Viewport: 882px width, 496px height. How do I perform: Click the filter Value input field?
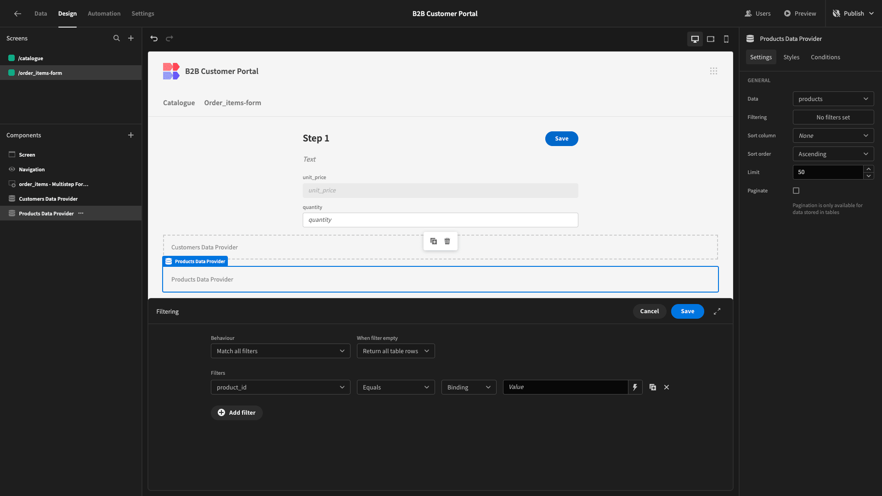[565, 387]
